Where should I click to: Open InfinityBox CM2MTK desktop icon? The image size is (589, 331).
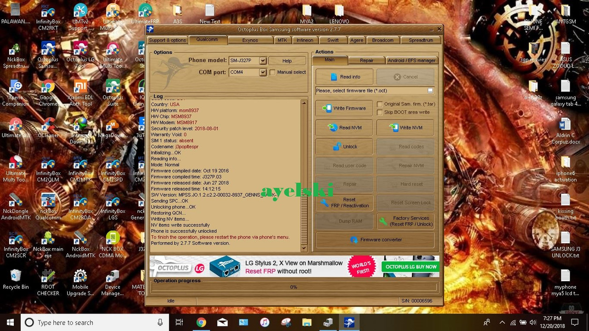point(81,169)
